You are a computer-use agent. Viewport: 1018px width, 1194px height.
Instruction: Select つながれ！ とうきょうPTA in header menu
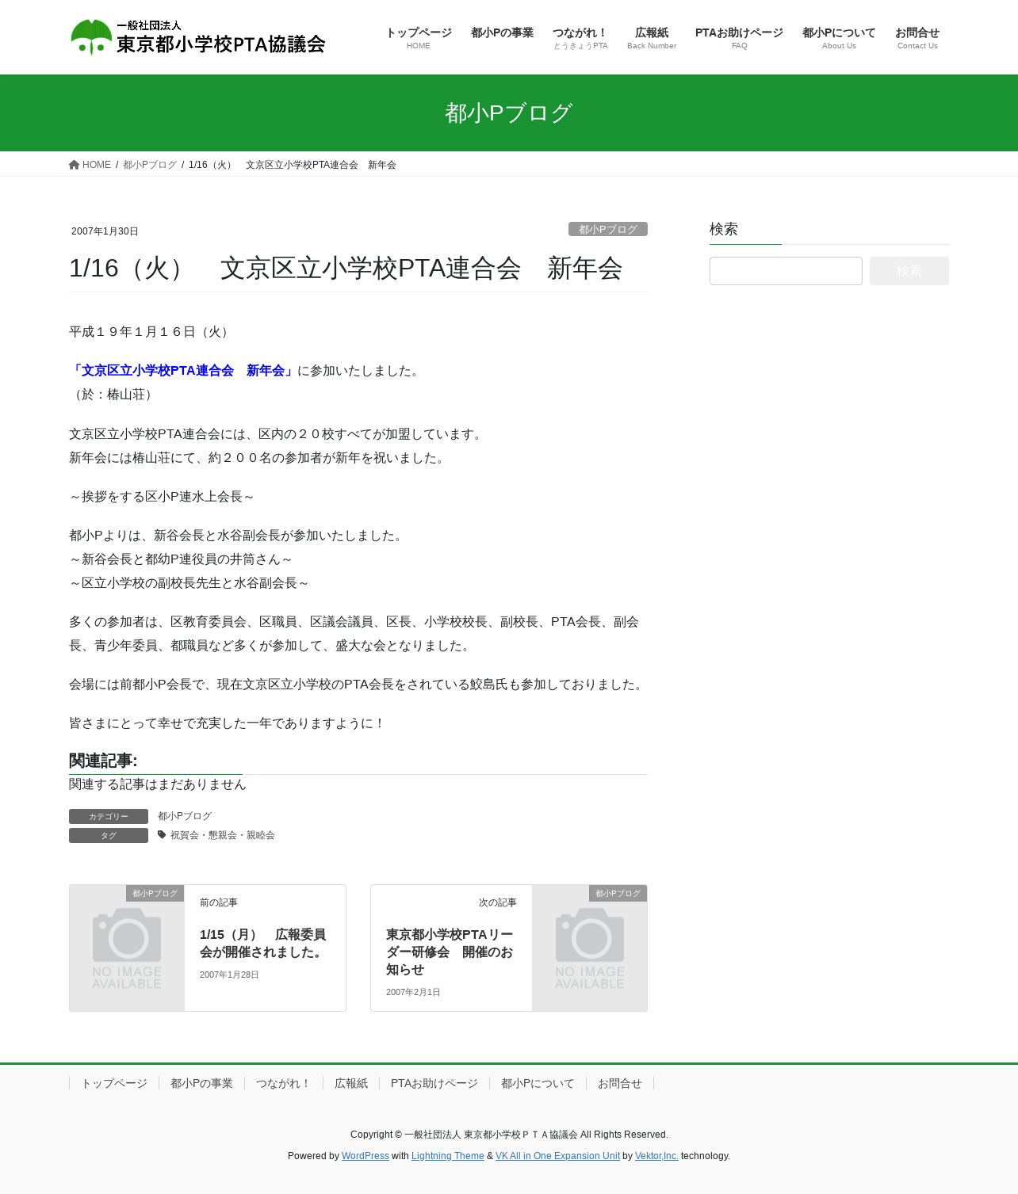coord(580,37)
